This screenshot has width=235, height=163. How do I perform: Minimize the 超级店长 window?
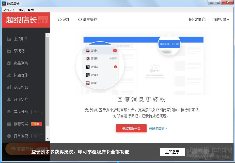pos(211,3)
